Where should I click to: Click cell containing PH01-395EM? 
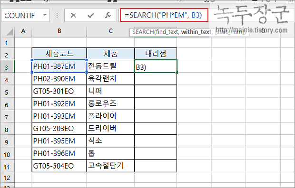59,141
